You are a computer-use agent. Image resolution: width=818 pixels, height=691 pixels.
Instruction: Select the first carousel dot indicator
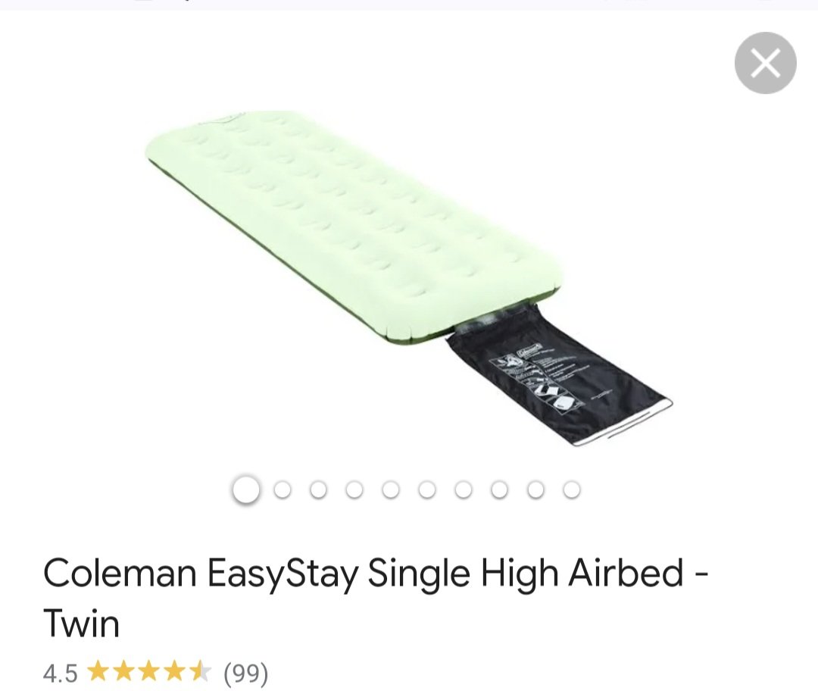click(x=245, y=489)
